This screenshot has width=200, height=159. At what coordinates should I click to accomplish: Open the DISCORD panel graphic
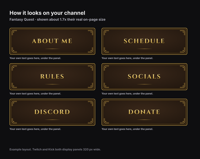pos(52,112)
